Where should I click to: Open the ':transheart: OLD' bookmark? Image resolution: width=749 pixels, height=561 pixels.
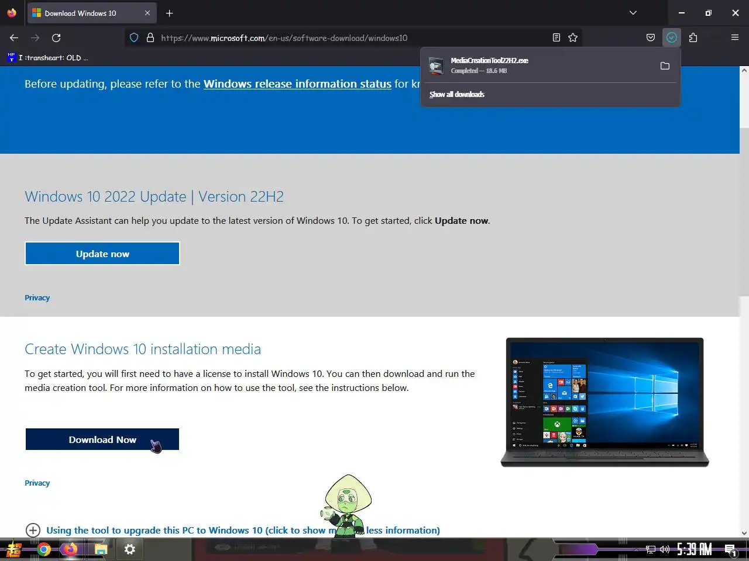click(48, 57)
